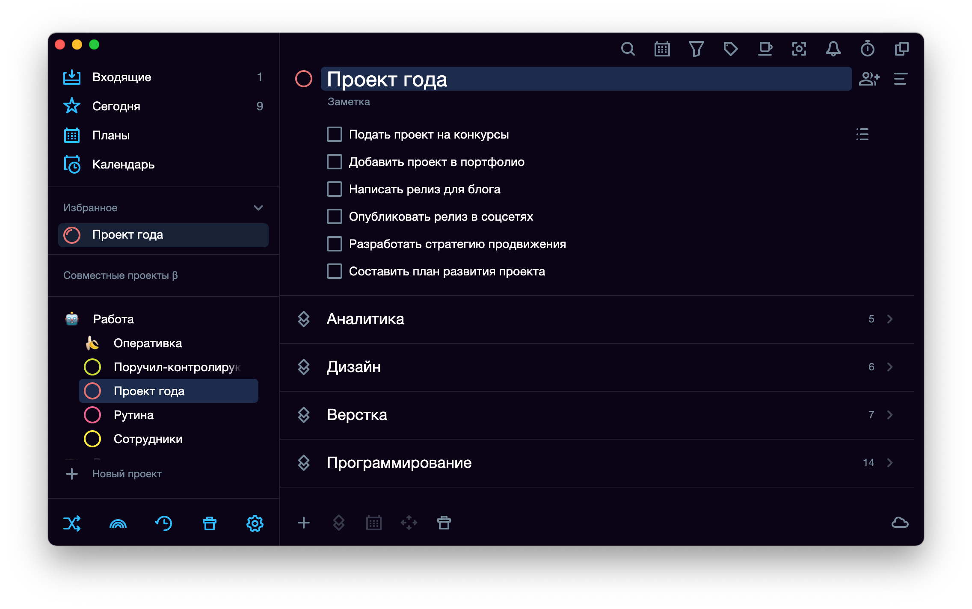Click the Верстка section diamond icon
The image size is (972, 609).
click(304, 415)
